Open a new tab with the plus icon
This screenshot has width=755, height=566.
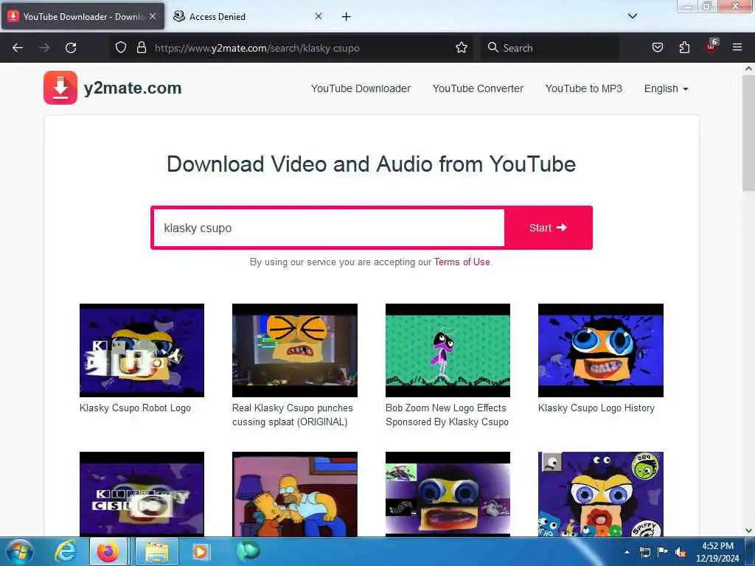click(346, 17)
